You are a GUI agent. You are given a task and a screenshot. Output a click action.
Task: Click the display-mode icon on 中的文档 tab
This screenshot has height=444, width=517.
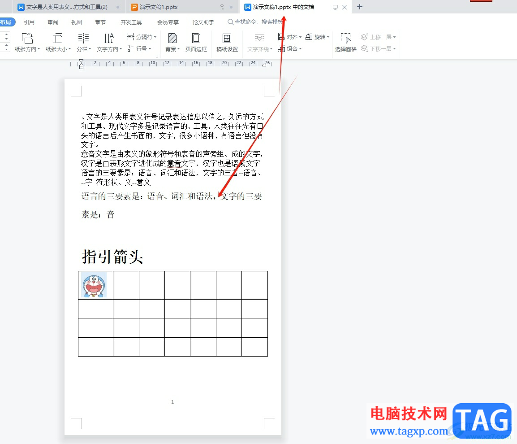[x=335, y=7]
